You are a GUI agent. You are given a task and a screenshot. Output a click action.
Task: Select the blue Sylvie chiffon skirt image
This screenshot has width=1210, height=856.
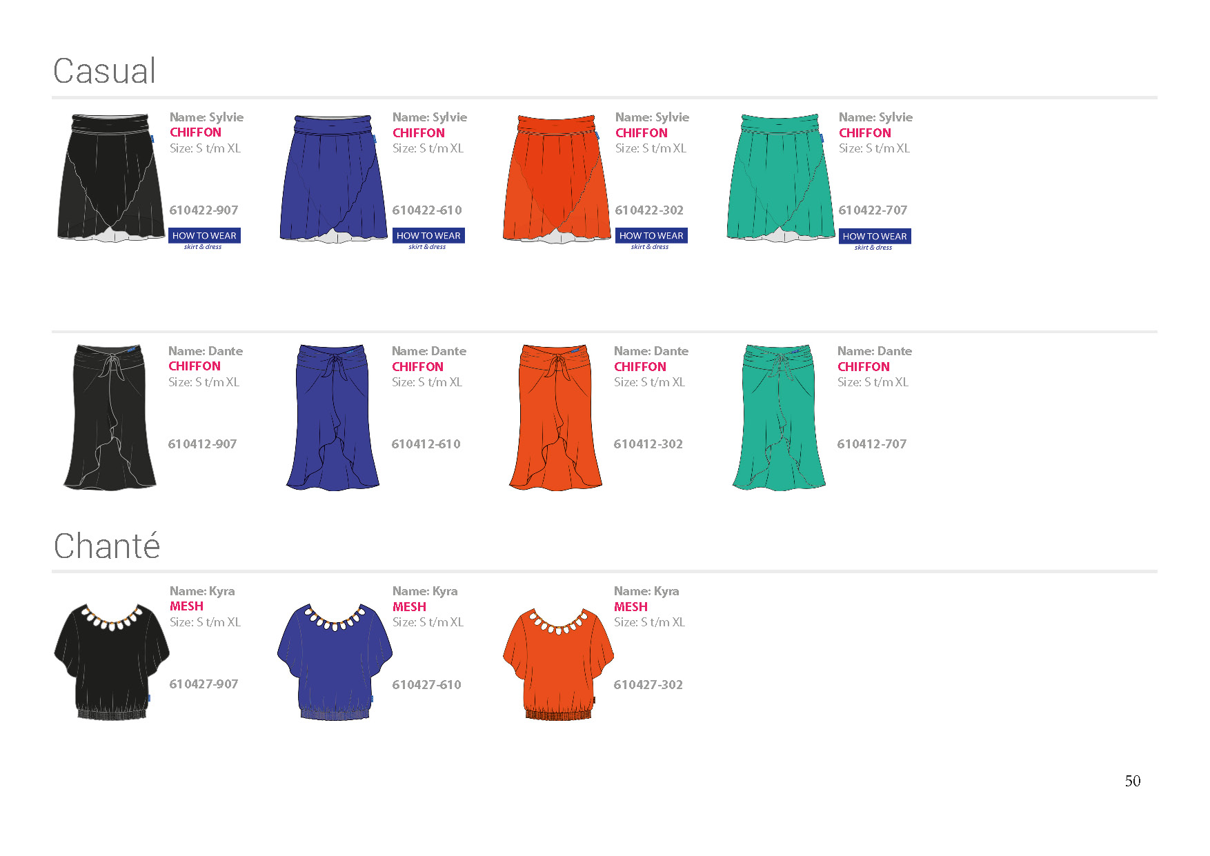[334, 179]
